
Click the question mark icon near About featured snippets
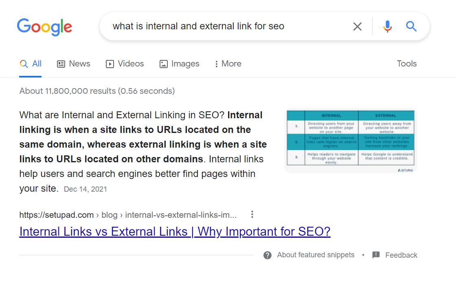268,255
